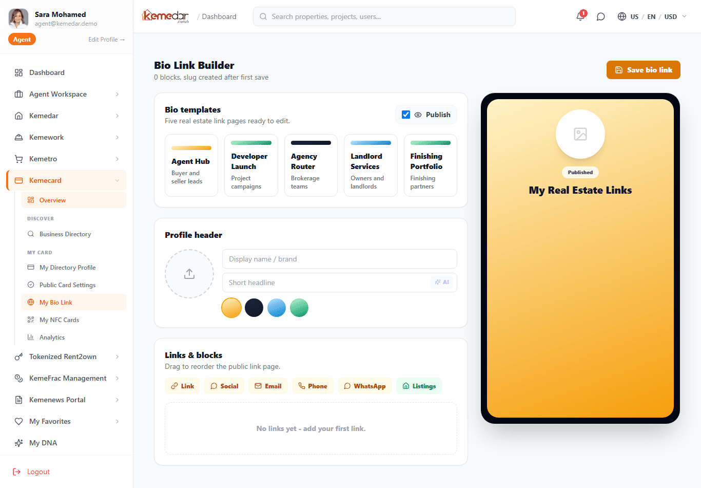Add a WhatsApp block
This screenshot has width=701, height=488.
pos(365,386)
